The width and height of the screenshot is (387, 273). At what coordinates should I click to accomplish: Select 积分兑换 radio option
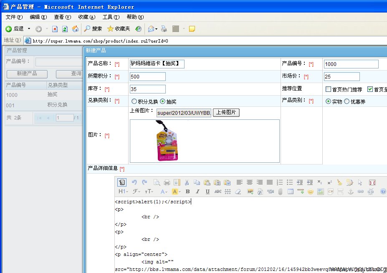pyautogui.click(x=134, y=101)
